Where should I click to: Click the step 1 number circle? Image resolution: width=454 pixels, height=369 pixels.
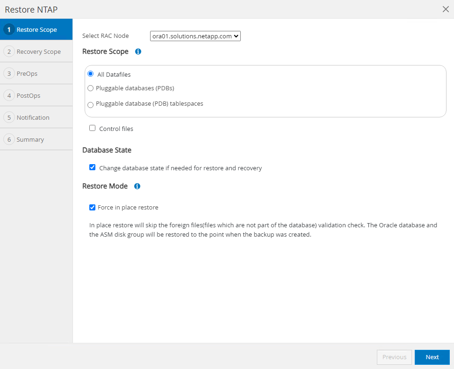click(8, 29)
